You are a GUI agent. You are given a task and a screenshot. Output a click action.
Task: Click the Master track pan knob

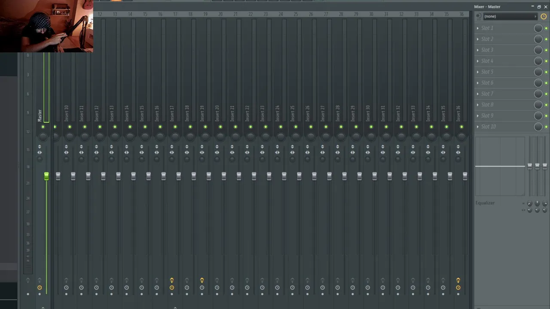point(43,136)
